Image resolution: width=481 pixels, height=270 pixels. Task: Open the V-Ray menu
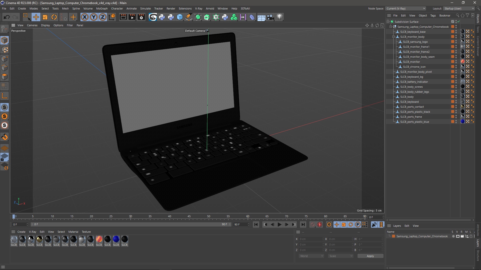199,8
